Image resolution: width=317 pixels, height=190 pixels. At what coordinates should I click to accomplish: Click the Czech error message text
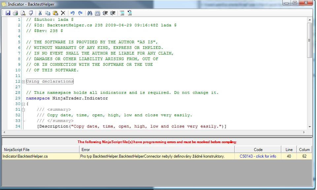click(x=153, y=156)
